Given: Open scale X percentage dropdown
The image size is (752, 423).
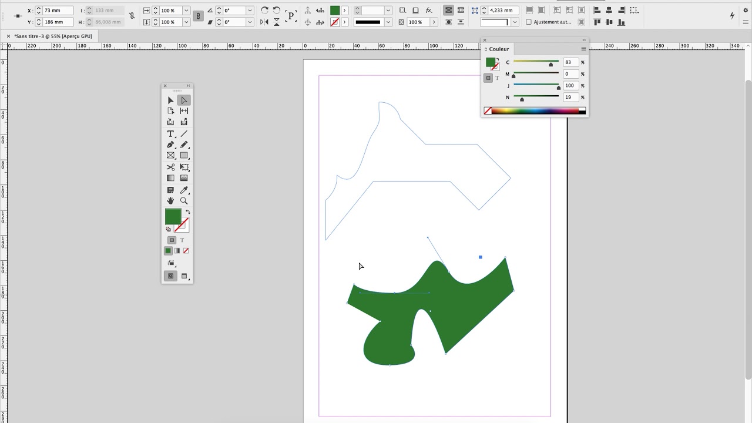Looking at the screenshot, I should tap(186, 11).
